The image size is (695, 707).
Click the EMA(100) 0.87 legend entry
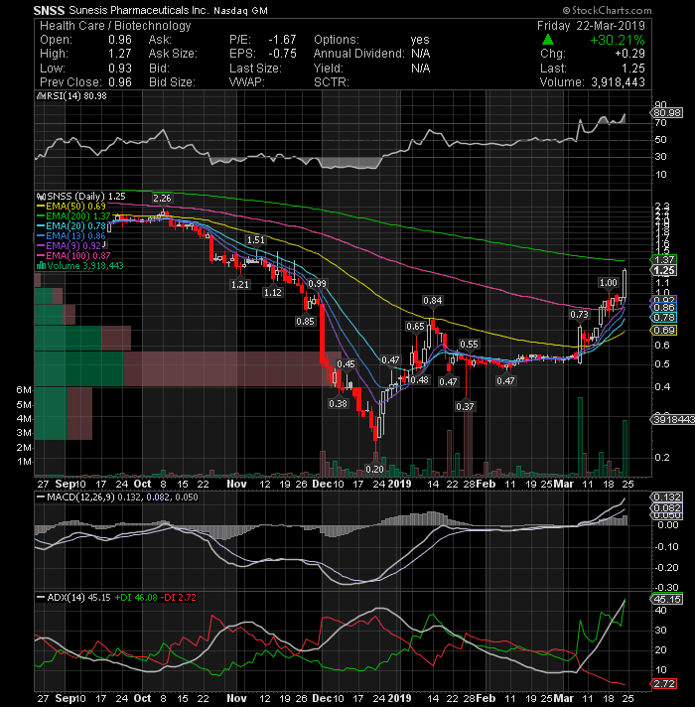coord(73,255)
